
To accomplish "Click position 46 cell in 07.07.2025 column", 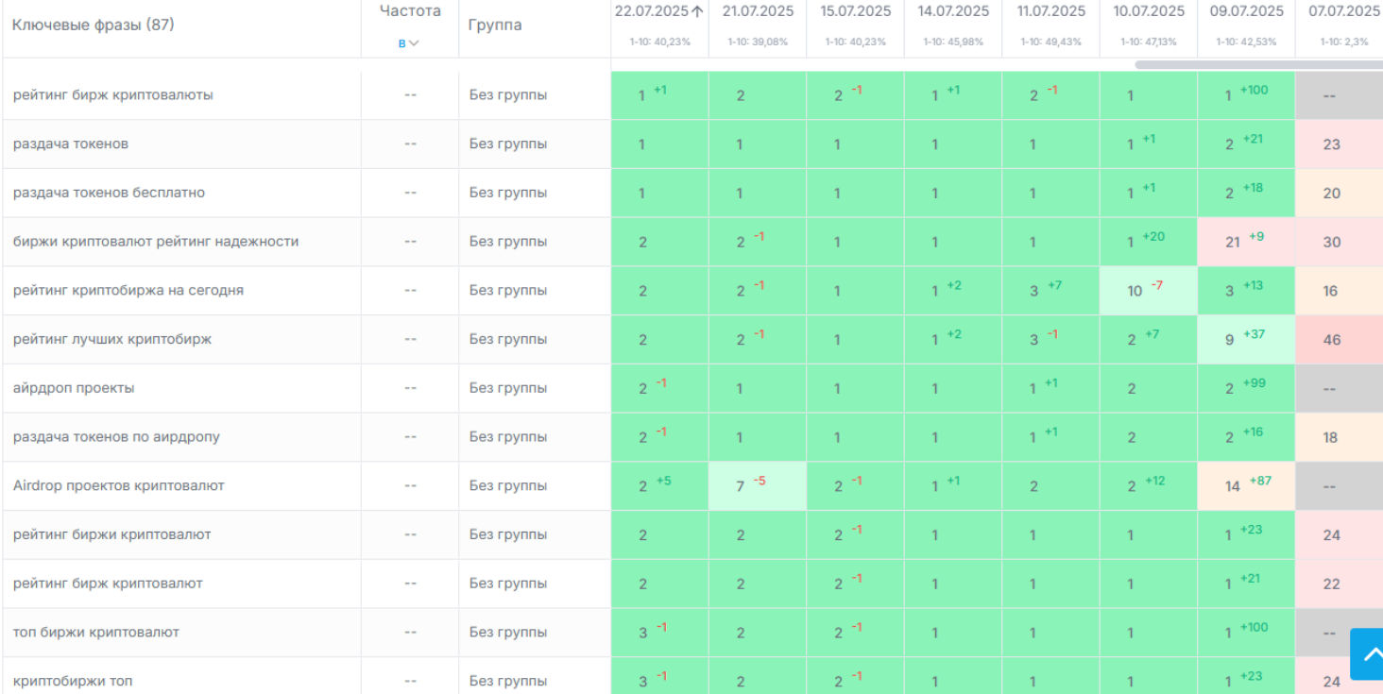I will tap(1331, 340).
